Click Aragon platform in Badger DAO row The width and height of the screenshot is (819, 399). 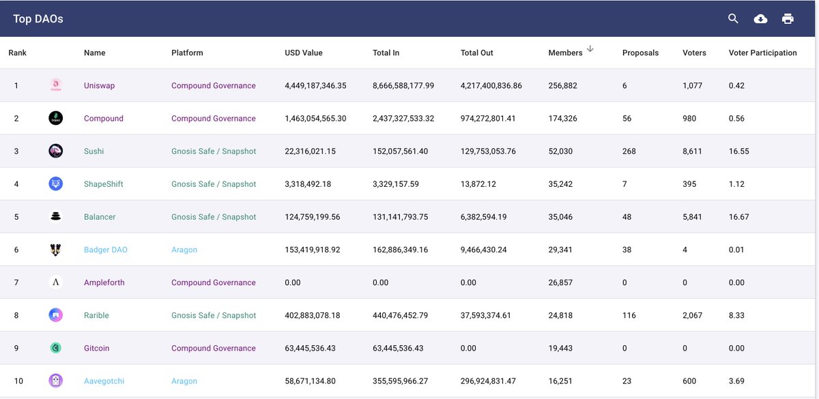(x=184, y=250)
